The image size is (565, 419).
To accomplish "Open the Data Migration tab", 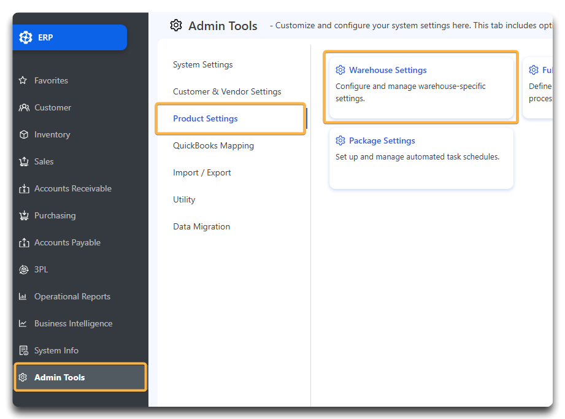I will tap(201, 226).
